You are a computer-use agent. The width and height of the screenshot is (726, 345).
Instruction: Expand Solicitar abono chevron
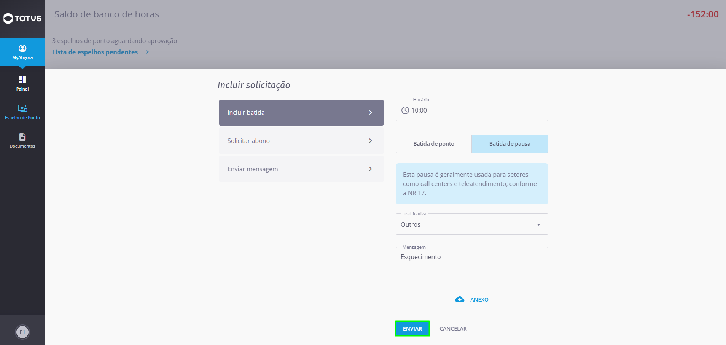[370, 141]
